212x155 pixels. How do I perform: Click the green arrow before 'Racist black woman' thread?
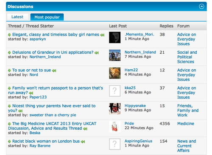pos(9,141)
